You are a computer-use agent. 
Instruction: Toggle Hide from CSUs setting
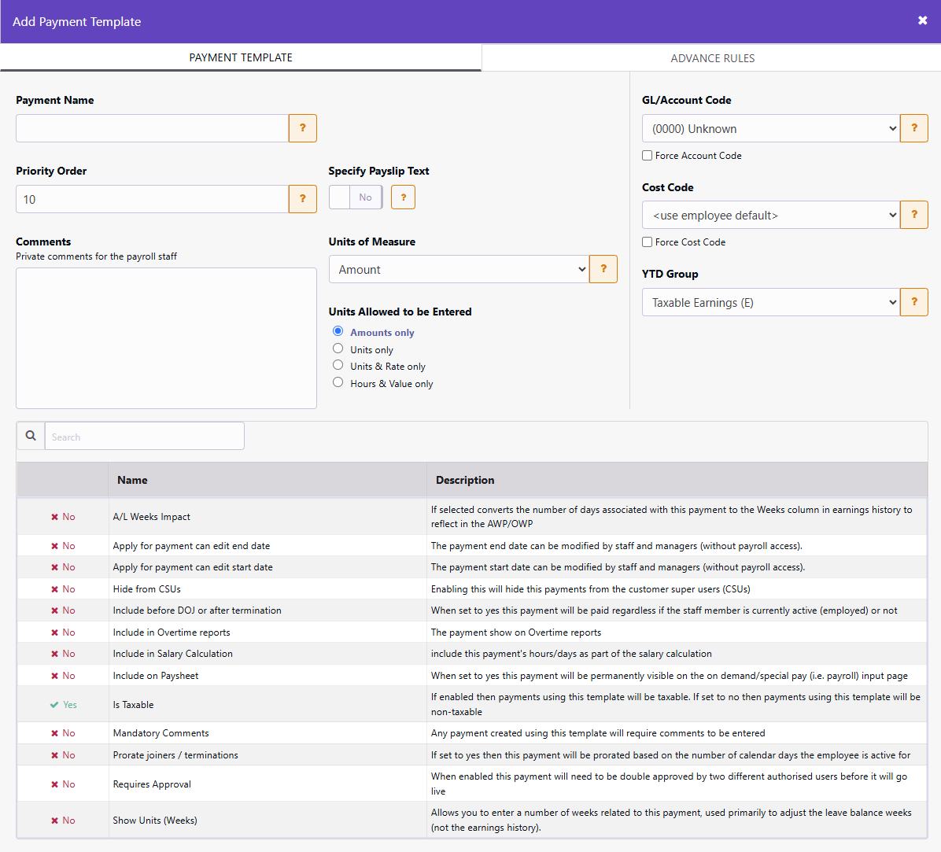click(x=63, y=589)
